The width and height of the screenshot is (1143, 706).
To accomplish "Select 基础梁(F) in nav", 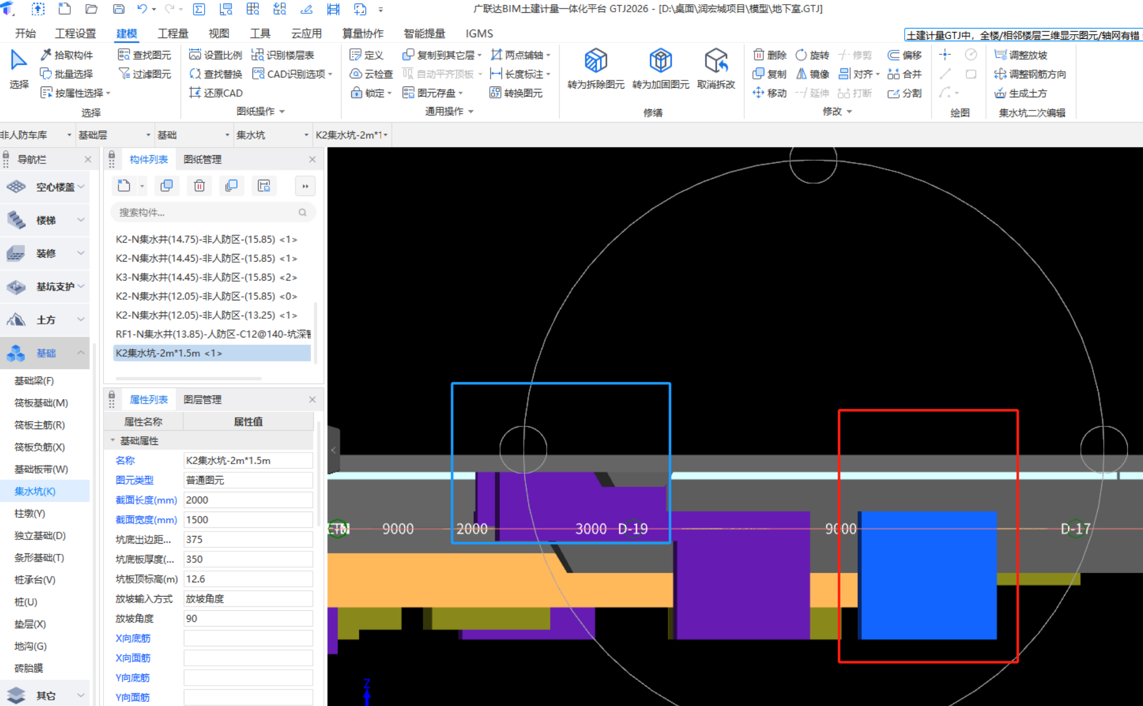I will [x=34, y=380].
